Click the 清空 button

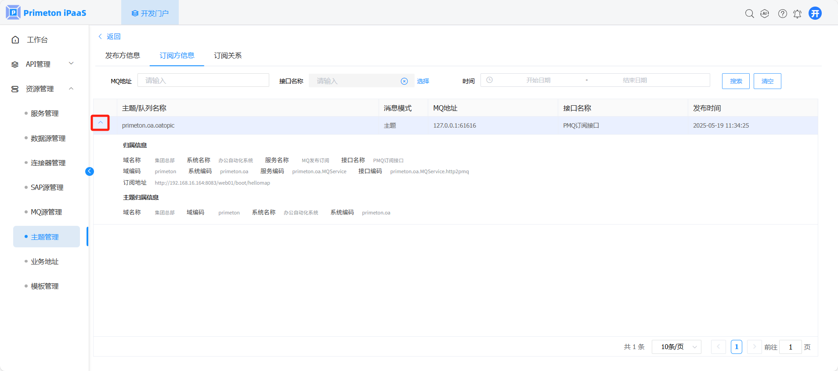(767, 81)
